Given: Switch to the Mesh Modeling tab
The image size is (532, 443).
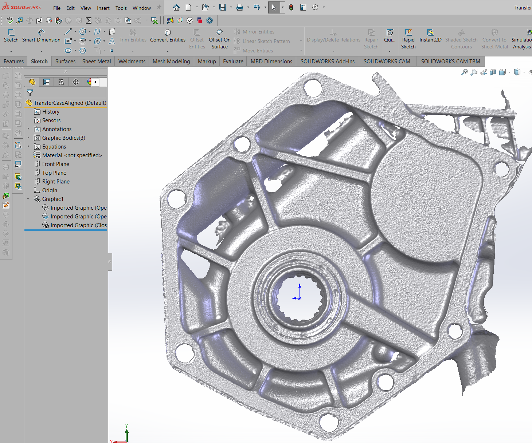Looking at the screenshot, I should coord(171,62).
